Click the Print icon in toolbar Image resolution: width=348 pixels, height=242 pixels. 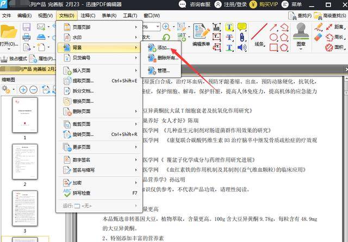(27, 37)
